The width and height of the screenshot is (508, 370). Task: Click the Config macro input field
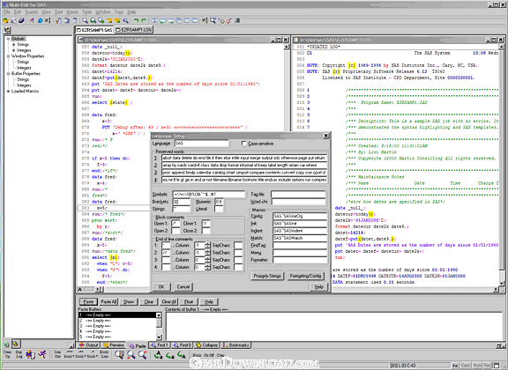tap(300, 216)
